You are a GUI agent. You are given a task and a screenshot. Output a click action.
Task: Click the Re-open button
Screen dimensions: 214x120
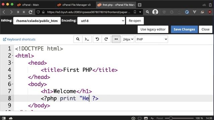pos(135,21)
